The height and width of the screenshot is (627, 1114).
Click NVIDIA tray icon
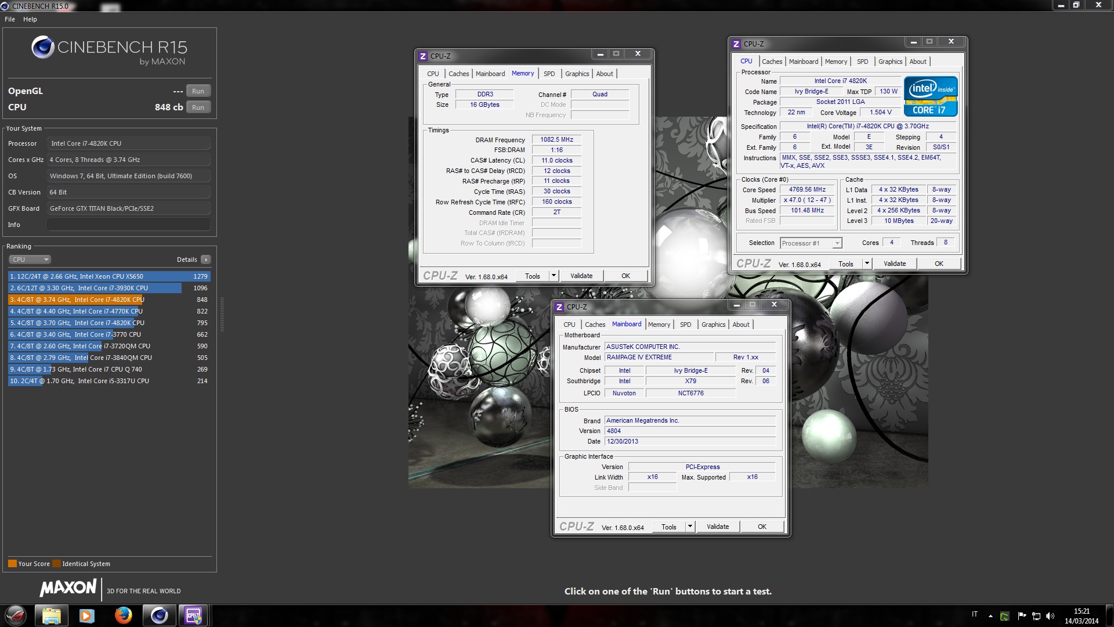pyautogui.click(x=1005, y=616)
